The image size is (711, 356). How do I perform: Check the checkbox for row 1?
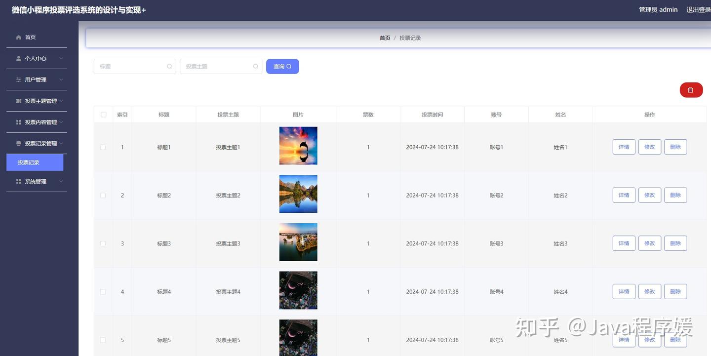[x=103, y=147]
